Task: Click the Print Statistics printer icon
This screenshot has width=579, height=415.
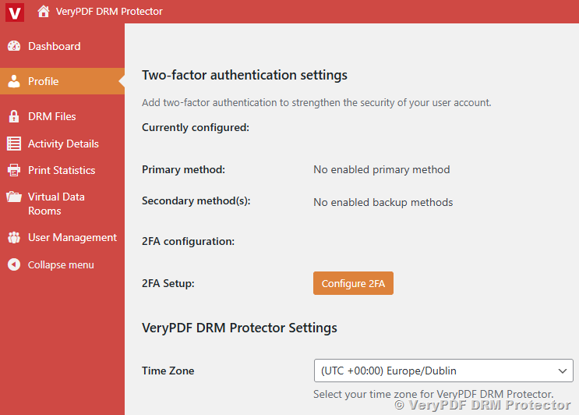Action: click(14, 170)
